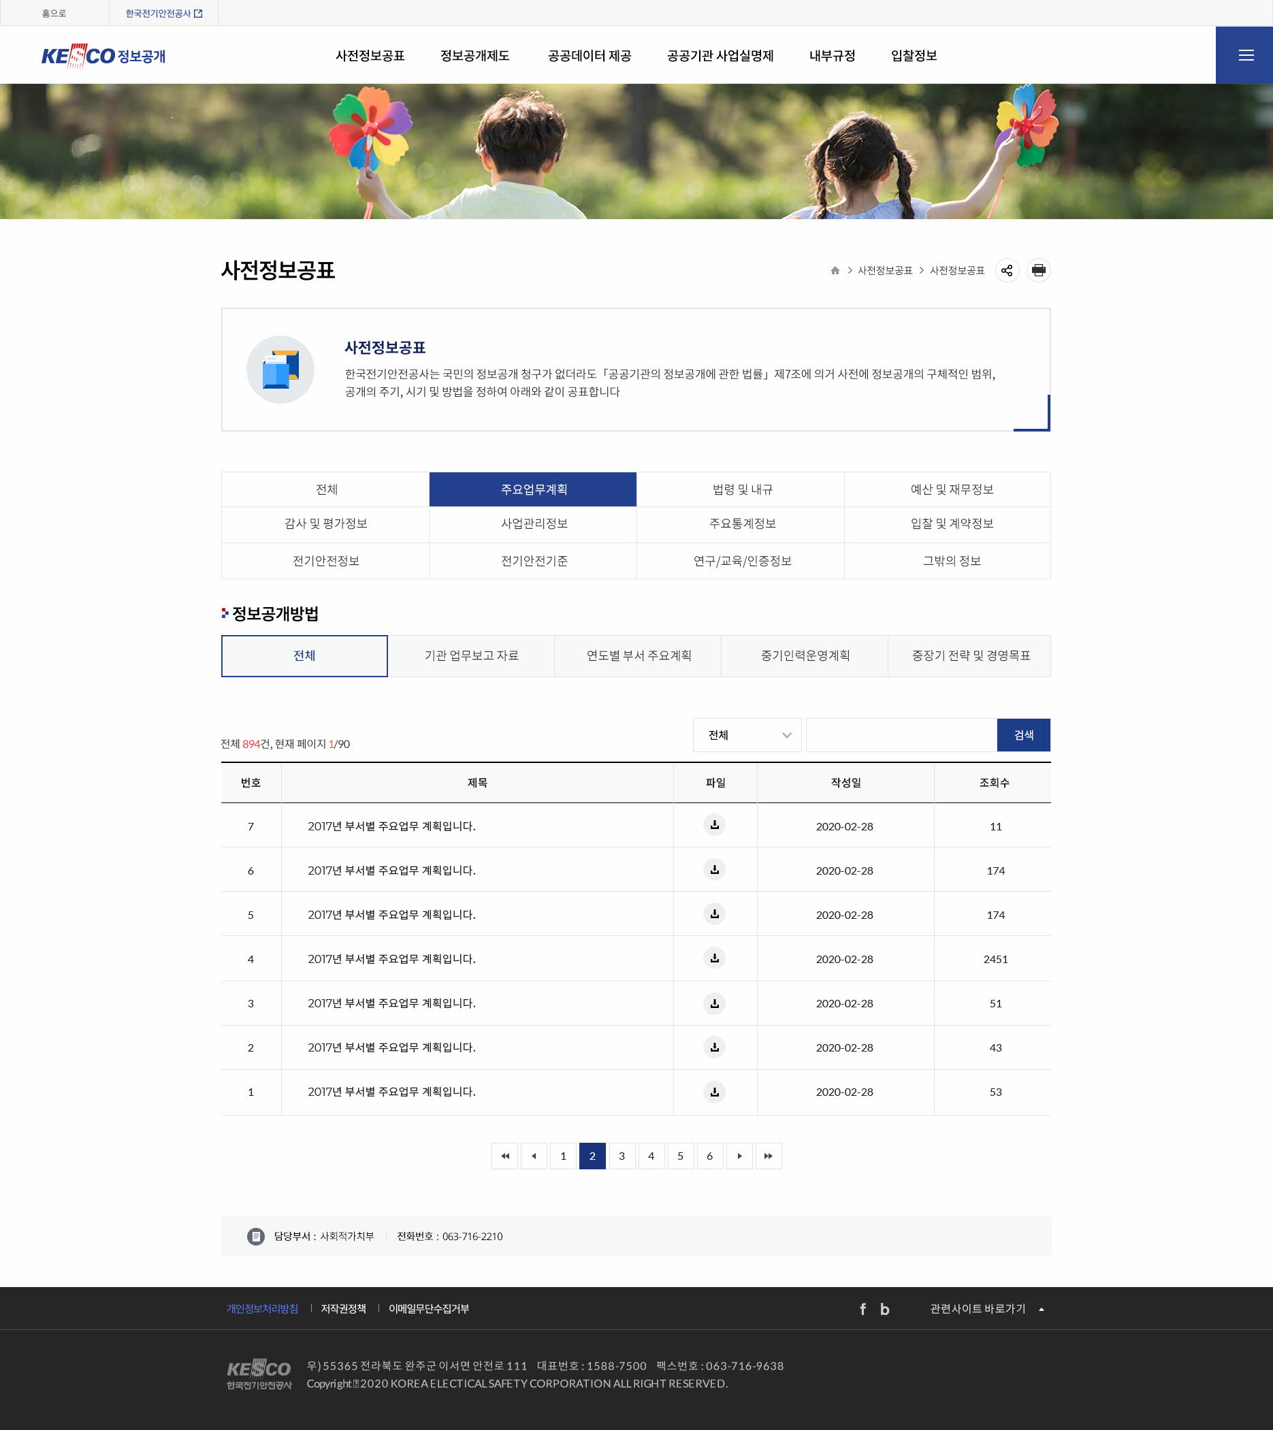This screenshot has height=1430, width=1273.
Task: Open the title of row number 7
Action: coord(391,826)
